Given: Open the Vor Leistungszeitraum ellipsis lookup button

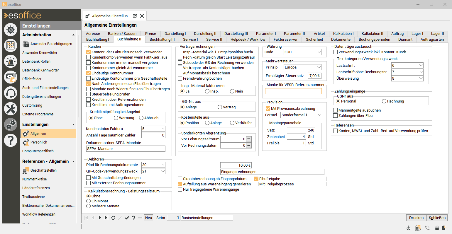Looking at the screenshot, I should coord(249,139).
